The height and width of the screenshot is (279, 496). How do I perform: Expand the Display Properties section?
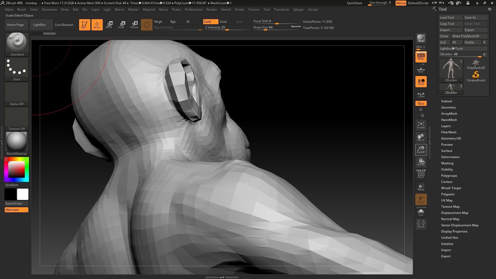pos(454,231)
